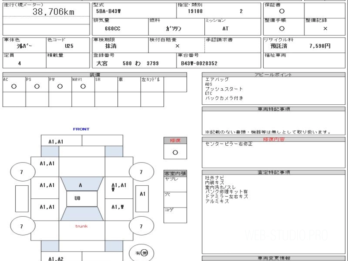Select the ※記載のない書類 disclaimer note
This screenshot has height=261, width=348.
268,132
